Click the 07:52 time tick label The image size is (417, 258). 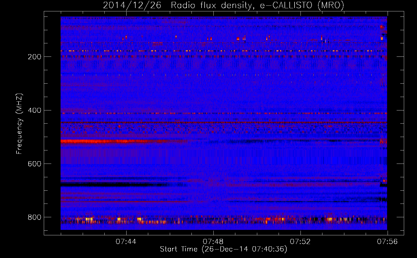click(300, 242)
